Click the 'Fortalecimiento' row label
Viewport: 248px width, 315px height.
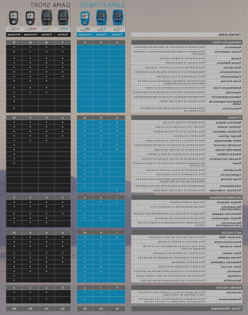point(230,299)
